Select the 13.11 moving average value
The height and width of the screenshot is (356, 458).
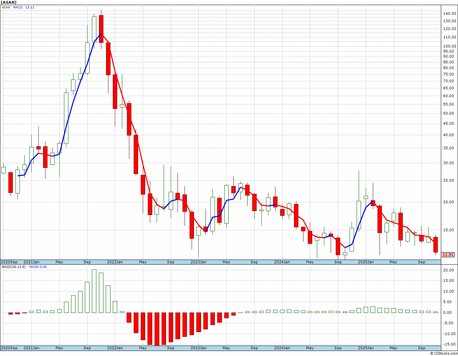30,7
